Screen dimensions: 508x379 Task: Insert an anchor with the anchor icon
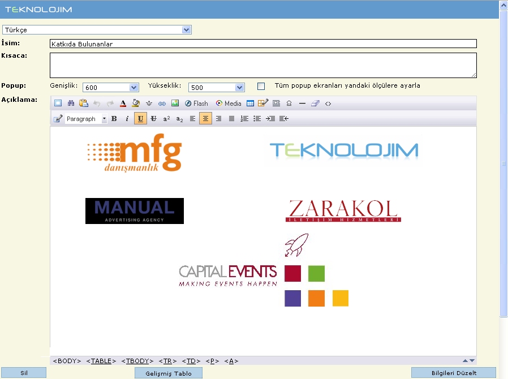click(x=149, y=104)
